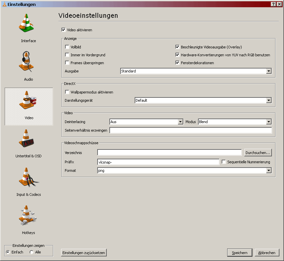The height and width of the screenshot is (261, 284).
Task: Click the Untertitel & OSD label
Action: coord(29,156)
